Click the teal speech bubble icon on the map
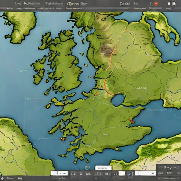181x181 pixels. (x=87, y=168)
